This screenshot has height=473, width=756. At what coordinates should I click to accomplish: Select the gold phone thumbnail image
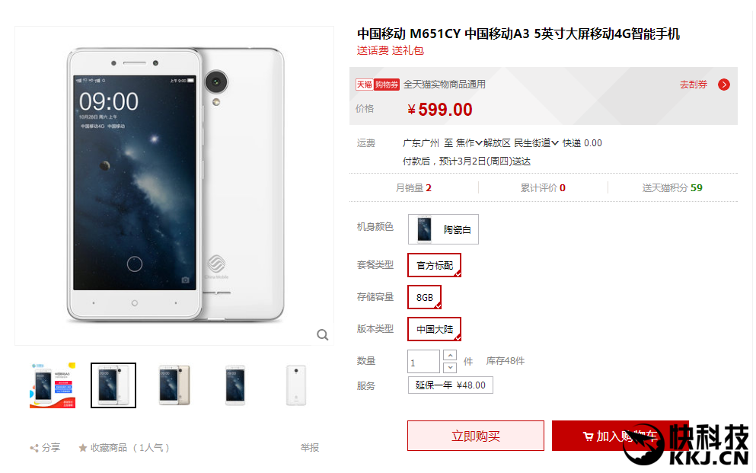tap(174, 385)
